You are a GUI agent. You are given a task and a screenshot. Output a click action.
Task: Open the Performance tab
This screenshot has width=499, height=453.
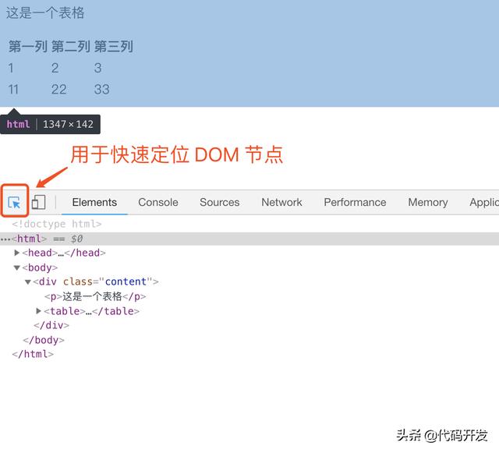355,202
